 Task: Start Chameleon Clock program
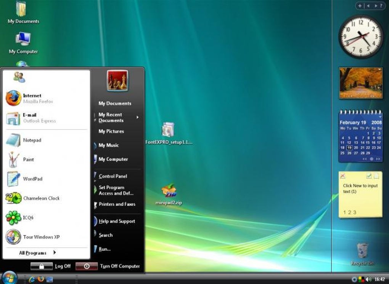click(x=47, y=198)
